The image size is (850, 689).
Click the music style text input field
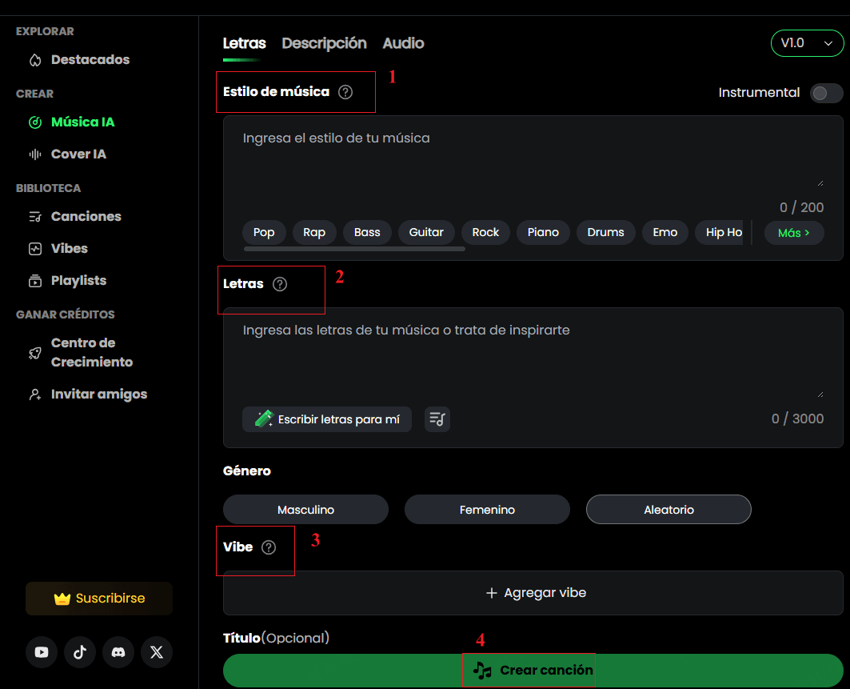click(x=532, y=156)
